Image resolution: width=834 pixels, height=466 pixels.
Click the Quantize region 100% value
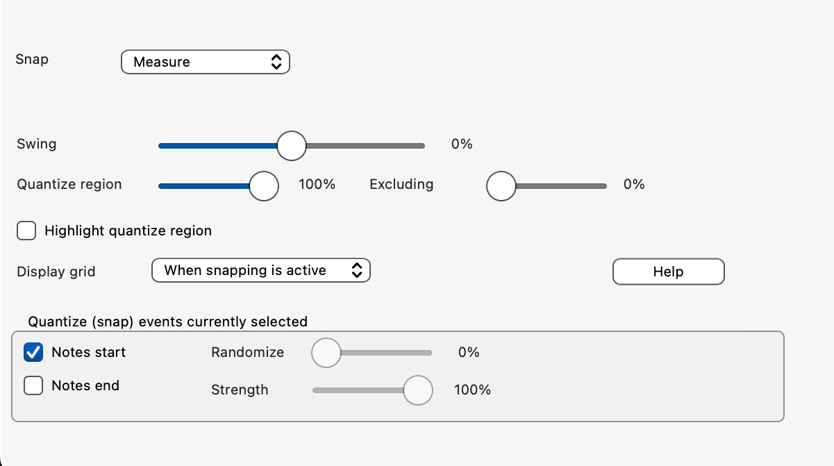(317, 185)
